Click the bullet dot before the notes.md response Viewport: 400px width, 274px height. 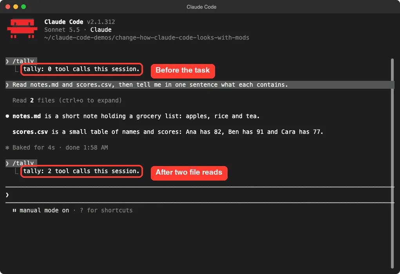[7, 116]
